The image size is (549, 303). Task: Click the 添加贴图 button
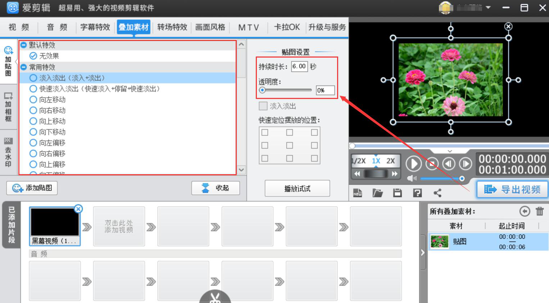tap(32, 188)
